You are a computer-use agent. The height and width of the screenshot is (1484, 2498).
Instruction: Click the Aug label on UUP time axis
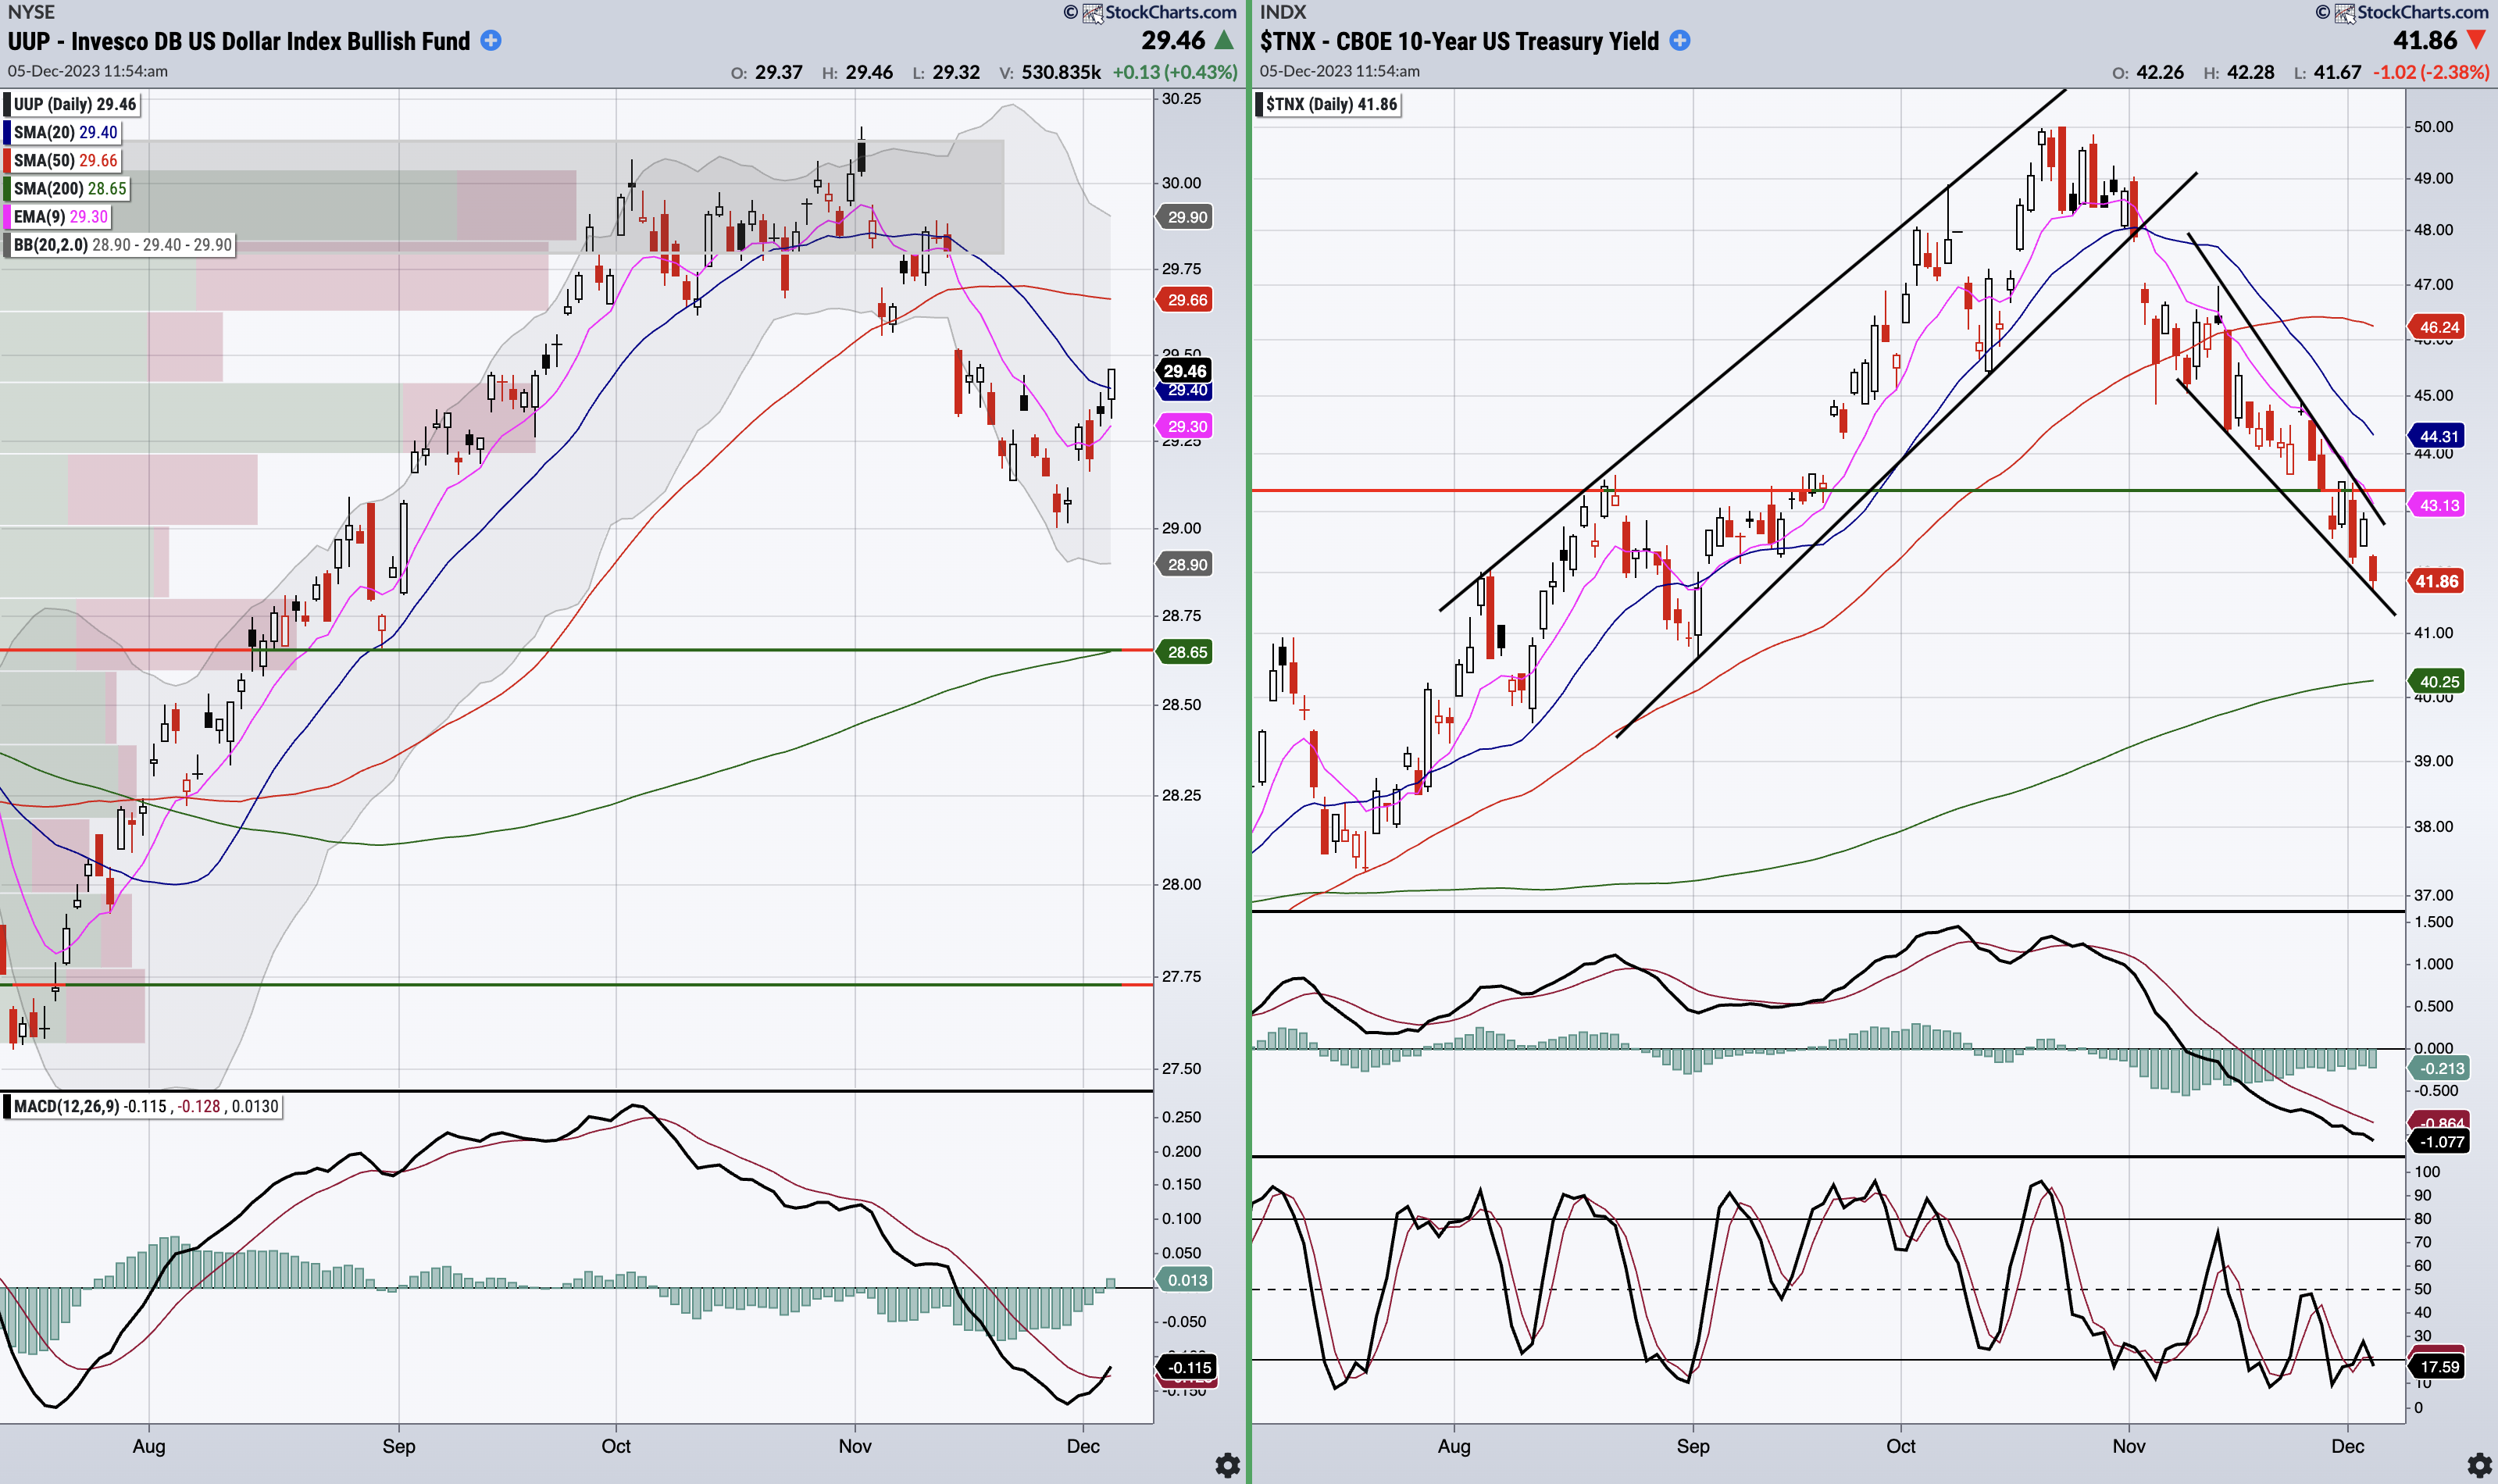click(149, 1446)
